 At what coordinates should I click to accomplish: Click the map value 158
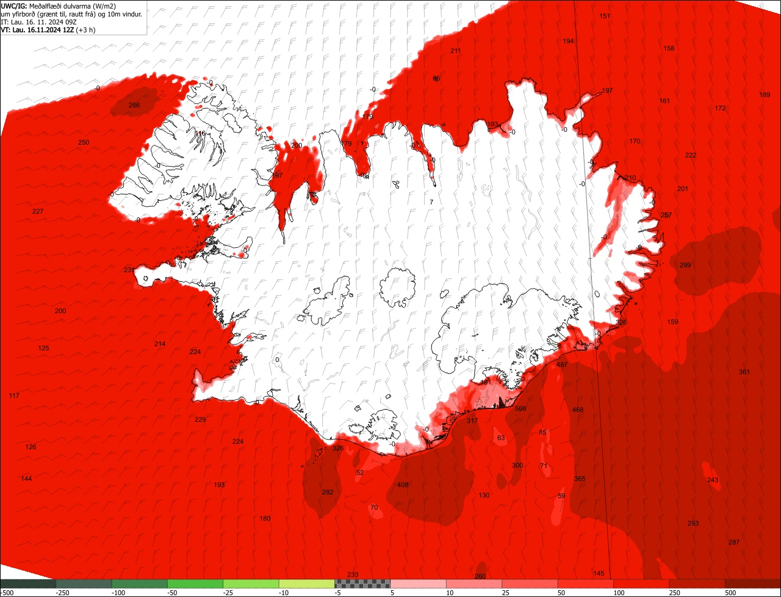[669, 48]
